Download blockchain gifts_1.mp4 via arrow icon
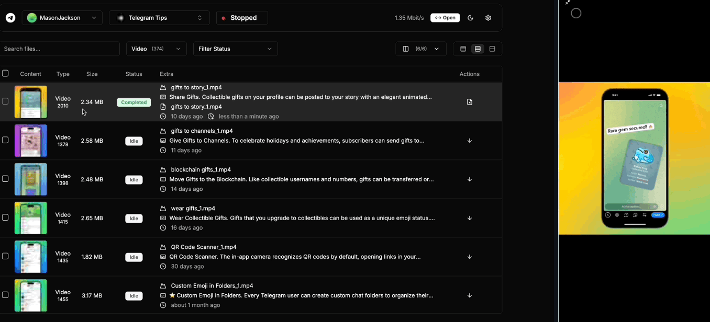This screenshot has height=322, width=710. (x=470, y=179)
